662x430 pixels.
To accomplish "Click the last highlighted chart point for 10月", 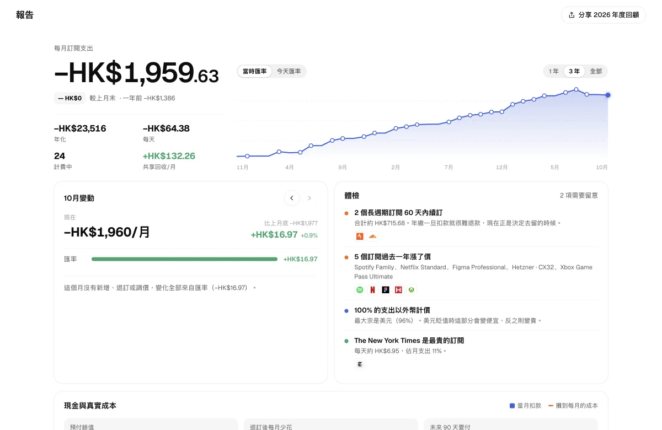I will coord(608,95).
